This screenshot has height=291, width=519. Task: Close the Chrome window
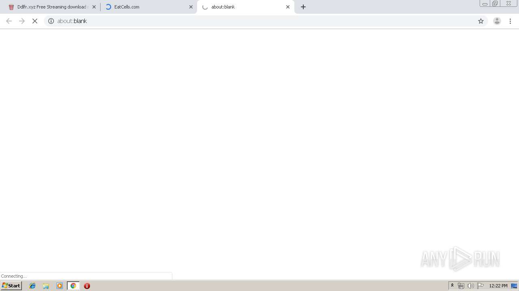pyautogui.click(x=508, y=3)
